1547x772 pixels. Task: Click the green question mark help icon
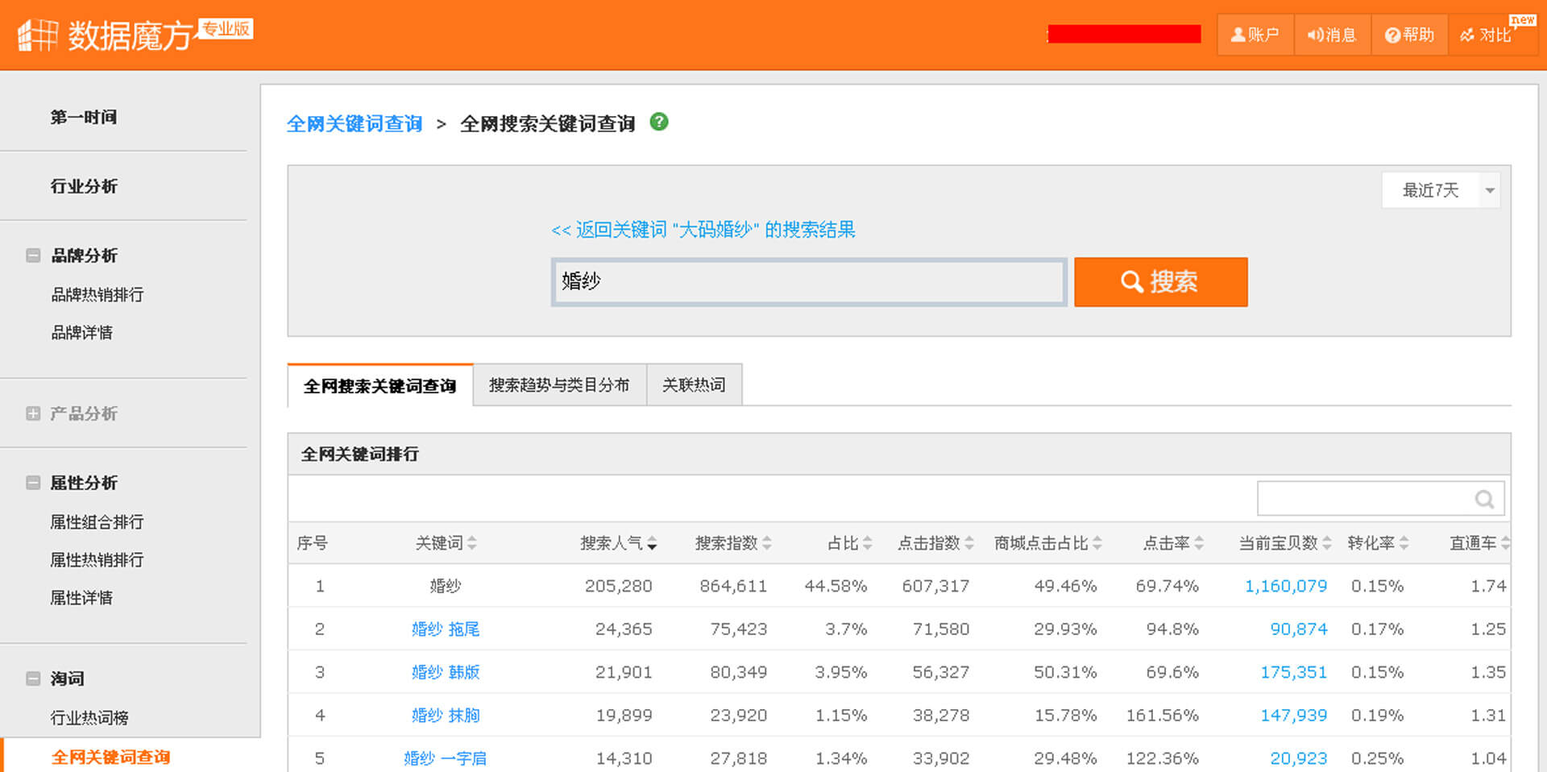659,122
